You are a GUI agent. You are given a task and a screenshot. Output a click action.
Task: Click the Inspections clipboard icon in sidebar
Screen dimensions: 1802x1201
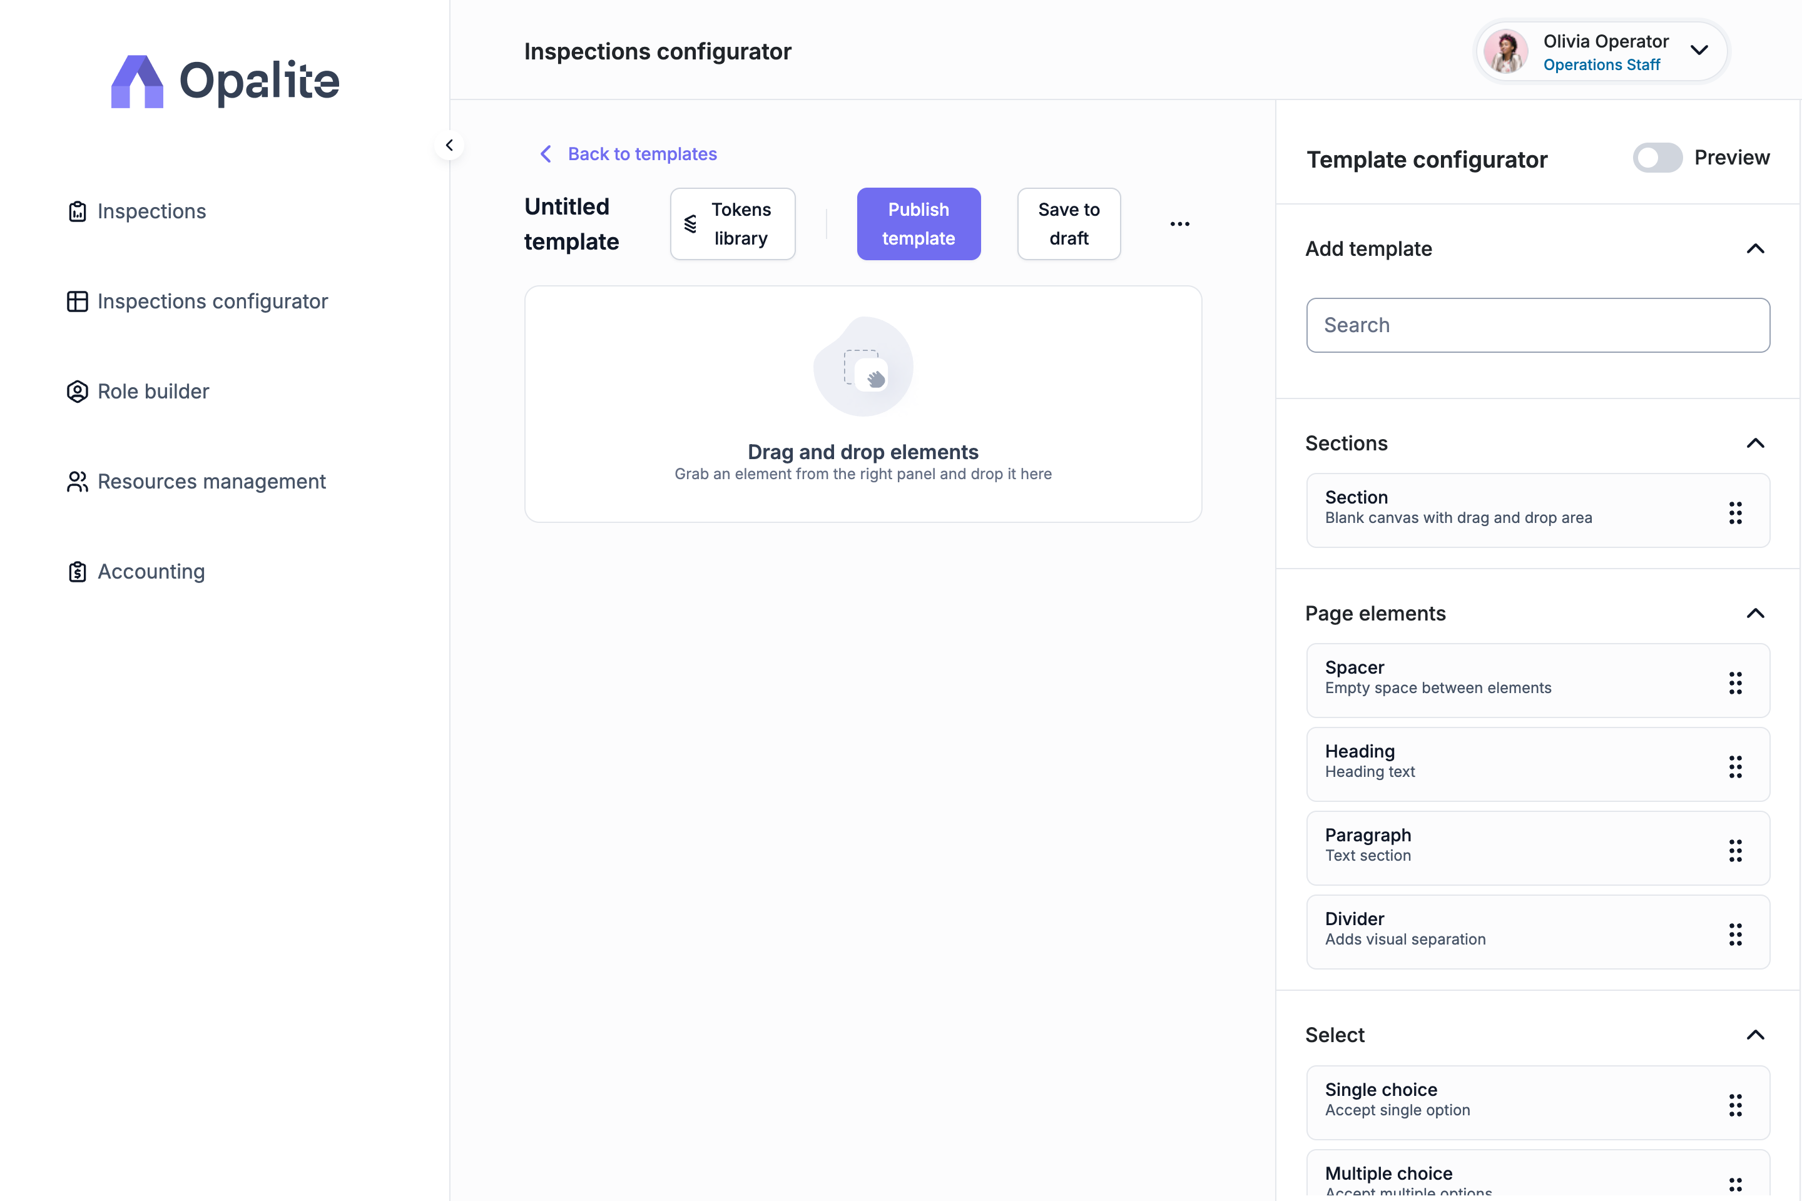pos(78,211)
